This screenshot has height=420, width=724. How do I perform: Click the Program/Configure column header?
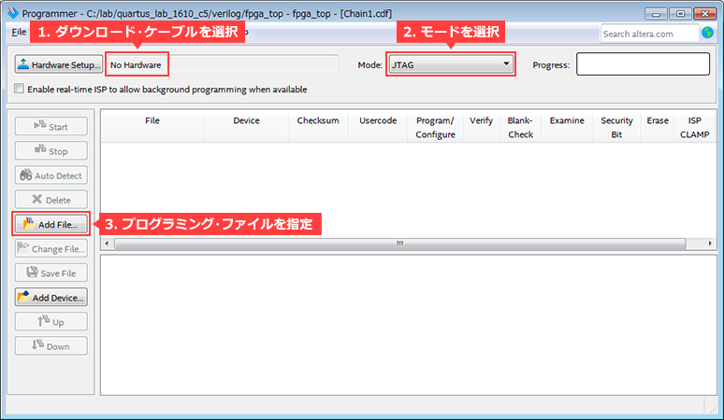(435, 127)
